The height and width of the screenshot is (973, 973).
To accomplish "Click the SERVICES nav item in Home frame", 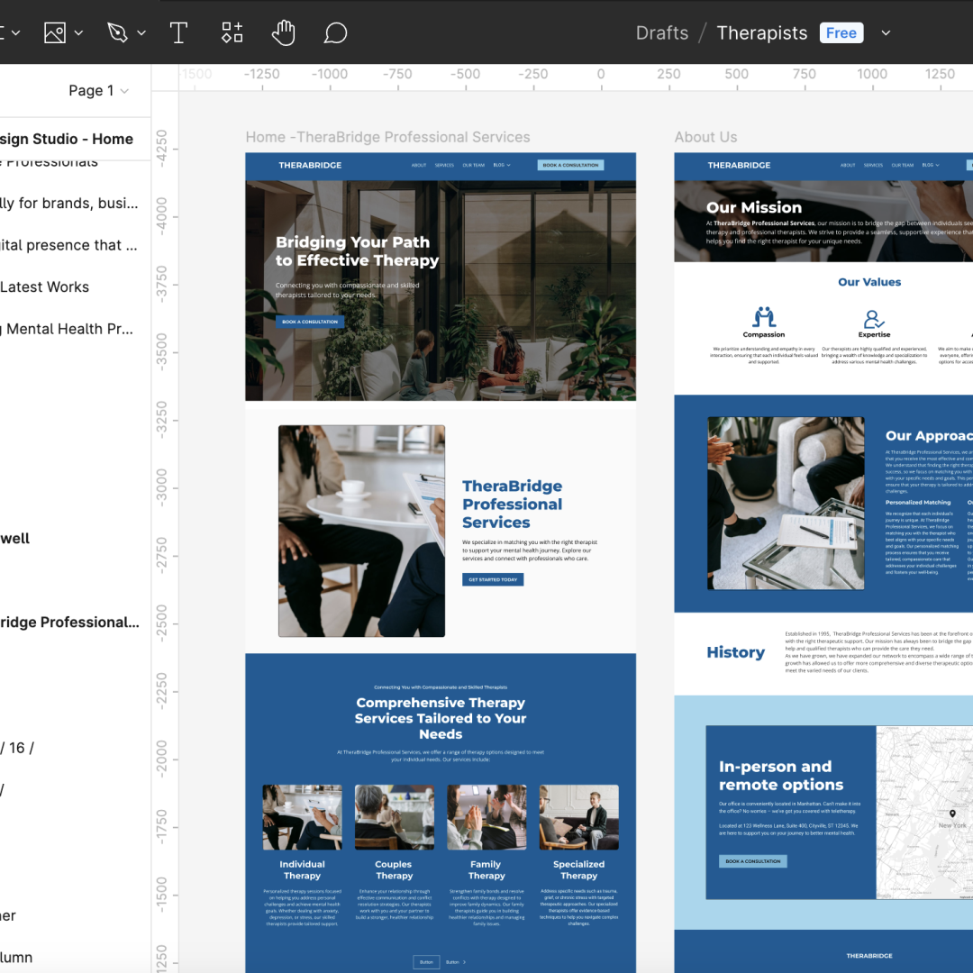I will point(444,165).
